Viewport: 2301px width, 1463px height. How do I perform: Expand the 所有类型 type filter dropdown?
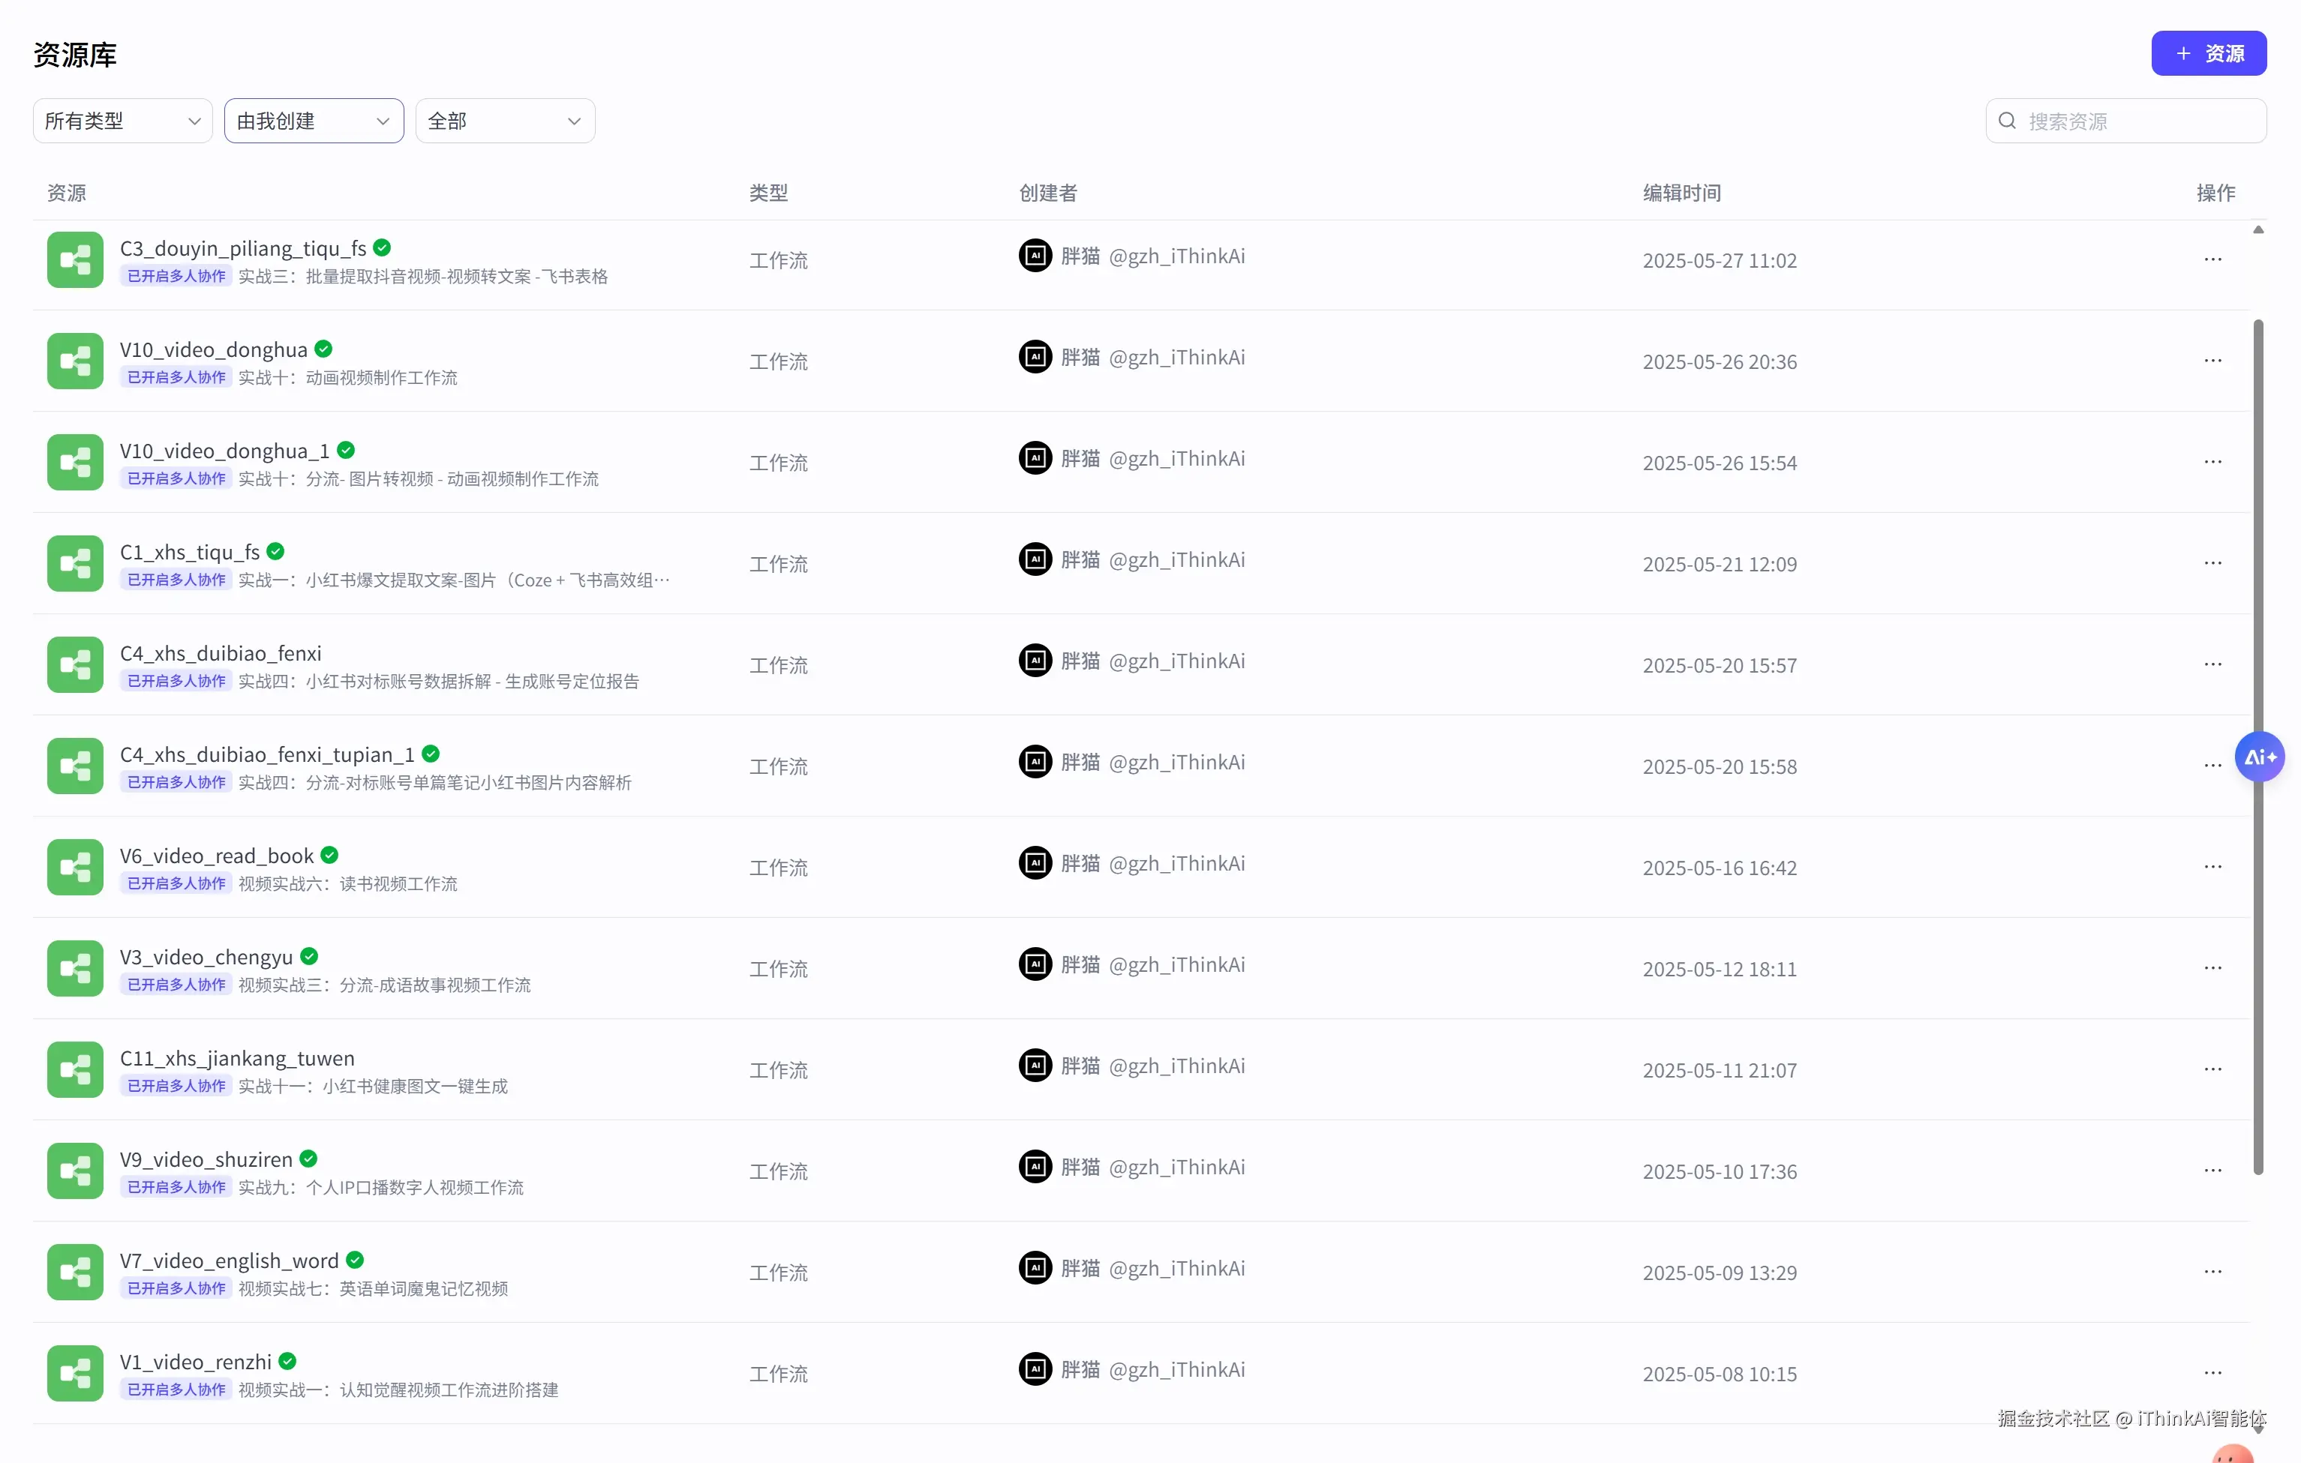[122, 121]
